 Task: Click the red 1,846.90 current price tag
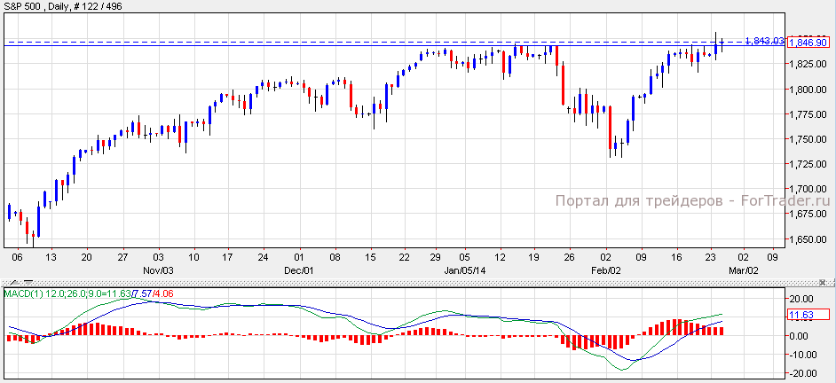coord(808,42)
